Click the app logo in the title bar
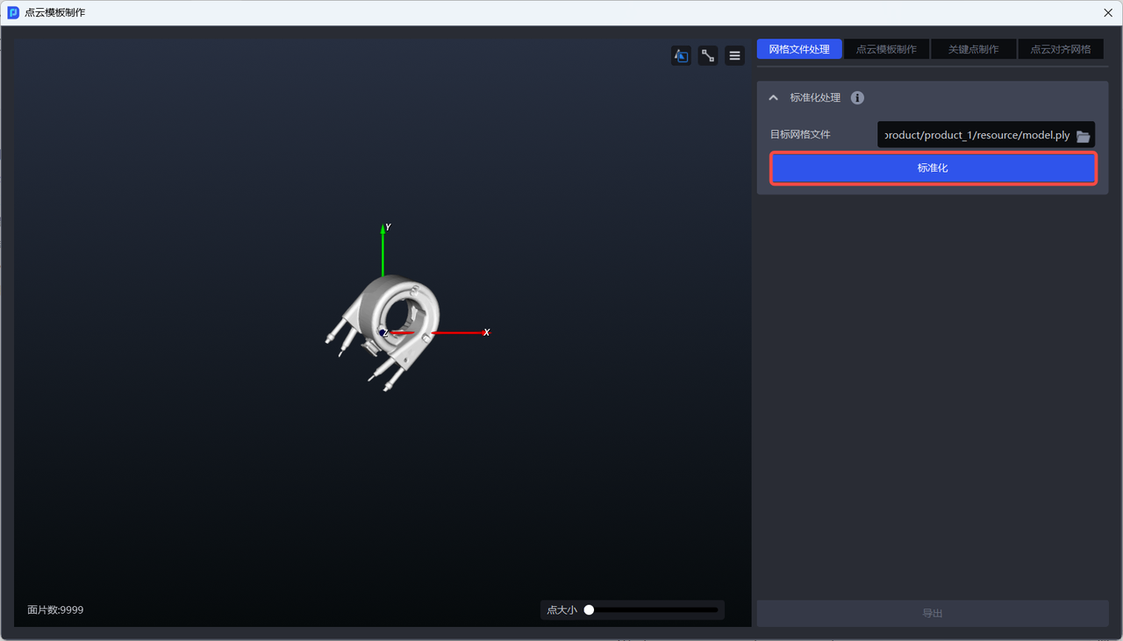The width and height of the screenshot is (1123, 641). [x=13, y=13]
